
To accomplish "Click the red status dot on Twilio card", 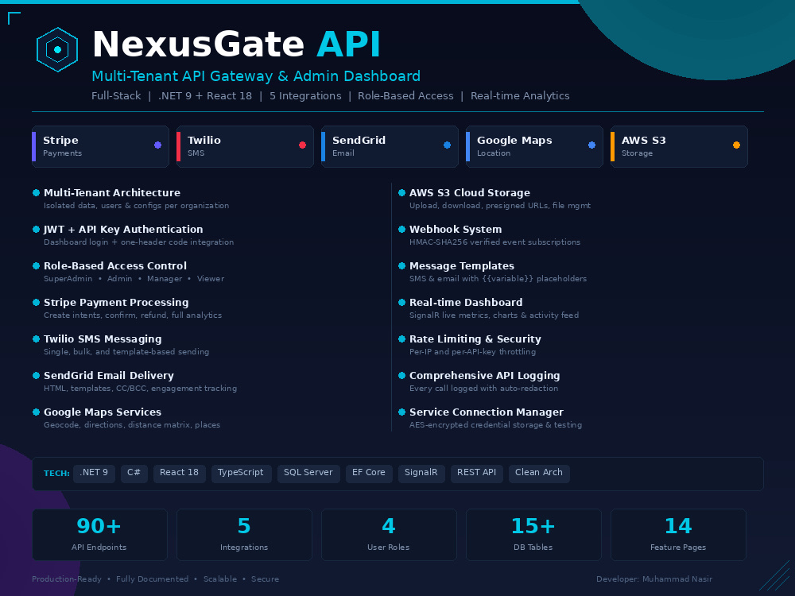I will click(x=303, y=145).
